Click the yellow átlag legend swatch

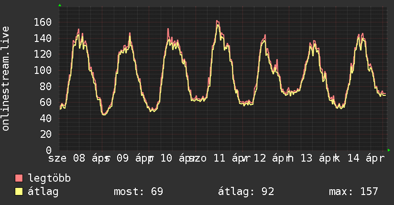click(19, 192)
